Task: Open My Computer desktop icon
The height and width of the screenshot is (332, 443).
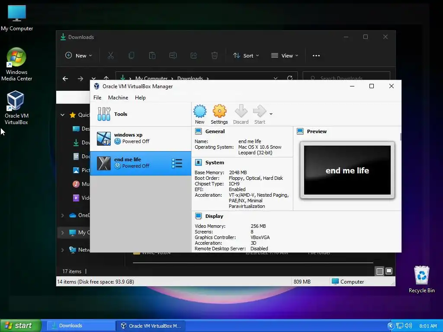Action: point(17,18)
